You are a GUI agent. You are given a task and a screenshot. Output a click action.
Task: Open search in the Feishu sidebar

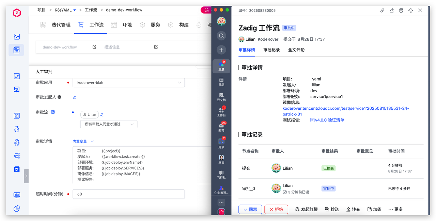pyautogui.click(x=221, y=36)
